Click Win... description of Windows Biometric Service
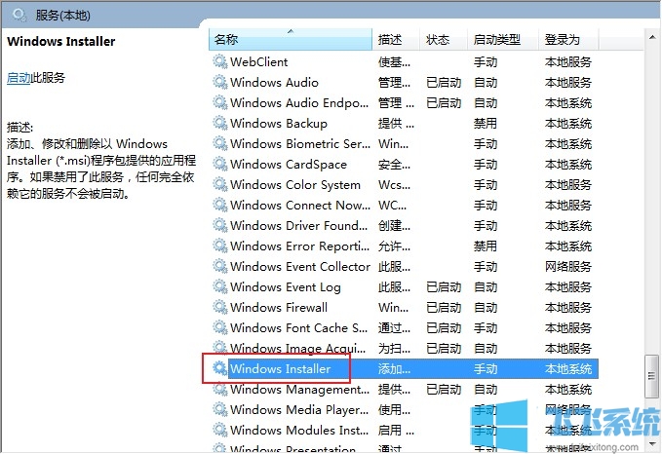This screenshot has width=662, height=454. pos(393,144)
